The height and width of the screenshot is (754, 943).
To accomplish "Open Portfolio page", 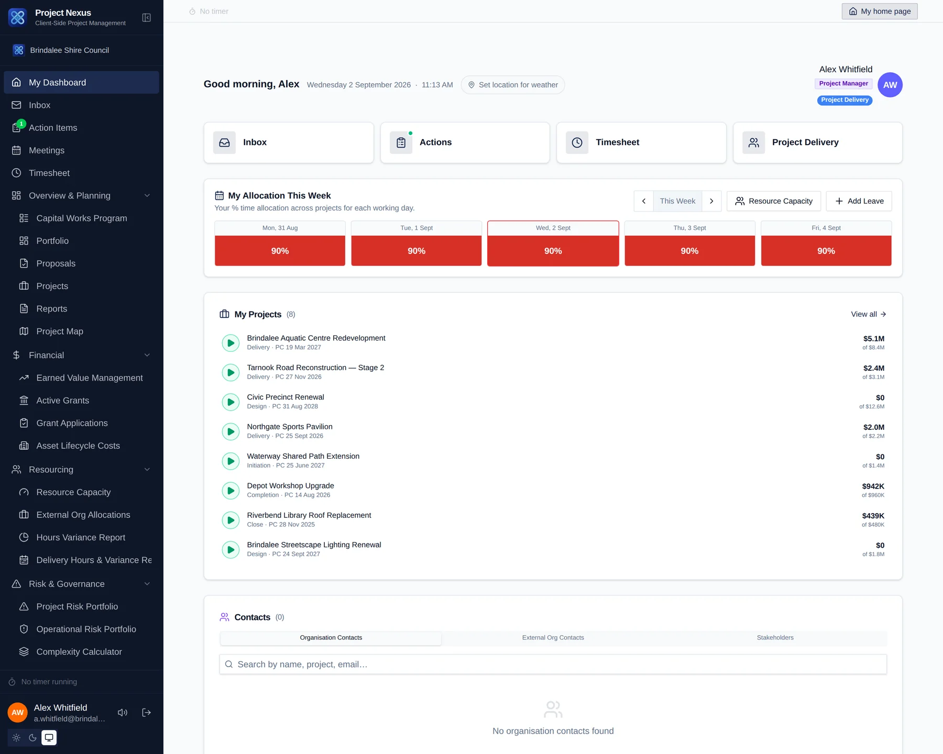I will (x=85, y=241).
